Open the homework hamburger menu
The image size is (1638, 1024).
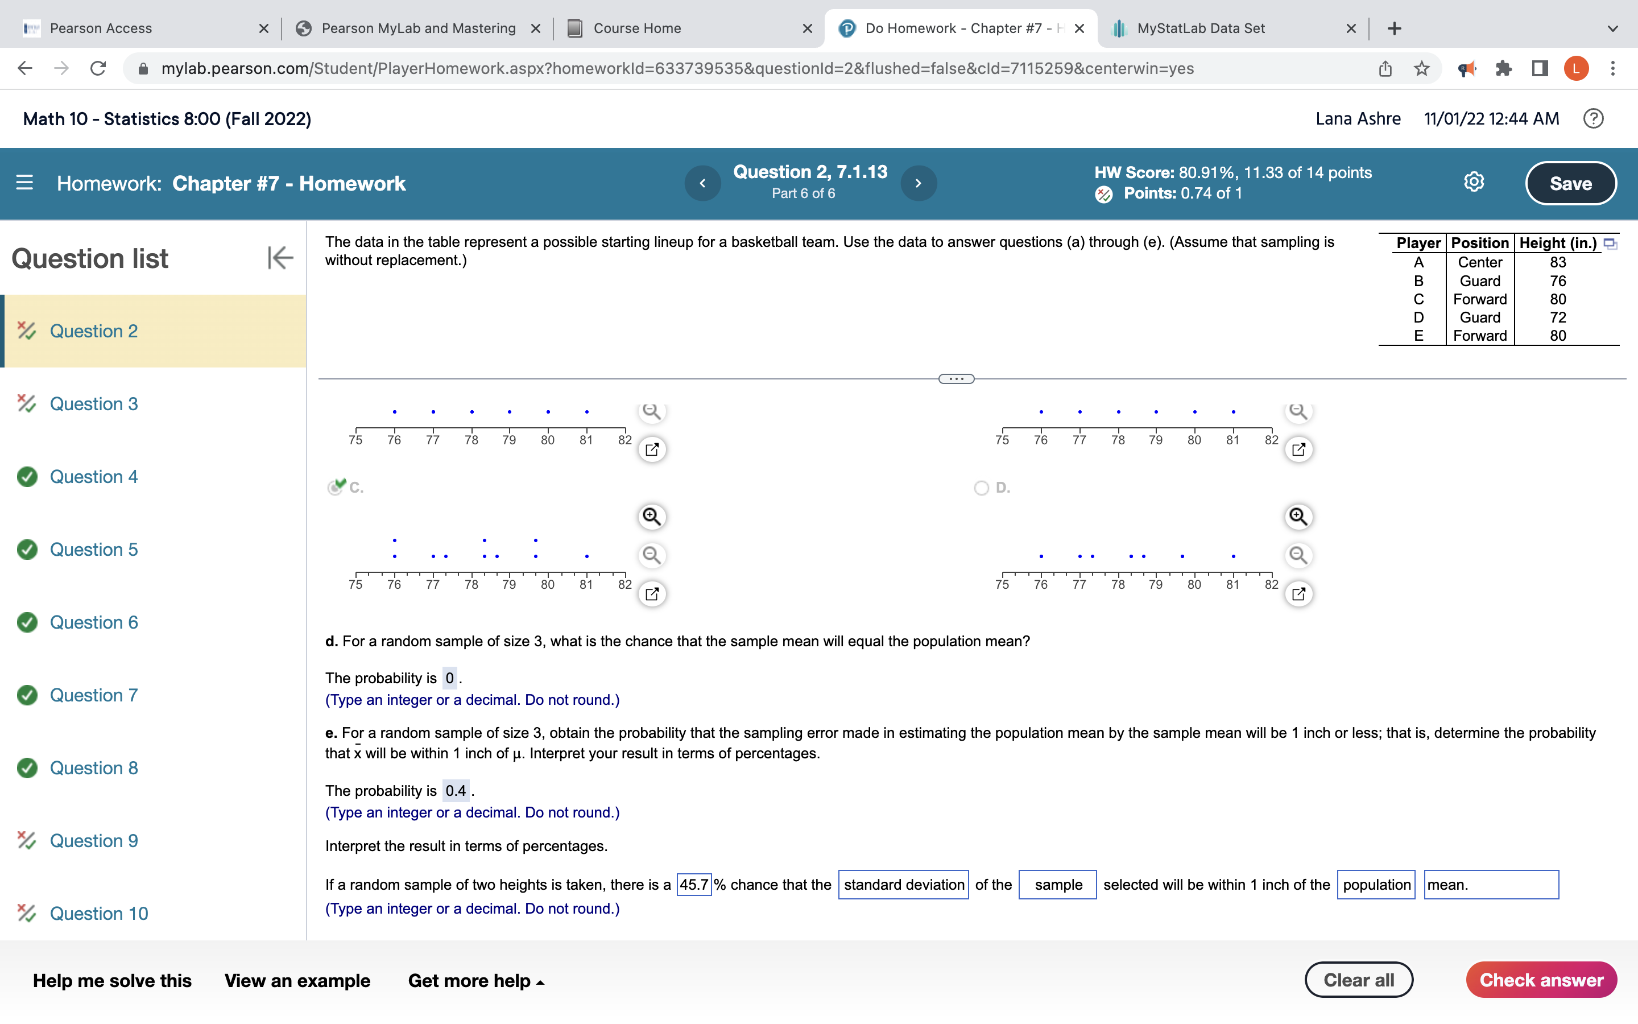[24, 183]
